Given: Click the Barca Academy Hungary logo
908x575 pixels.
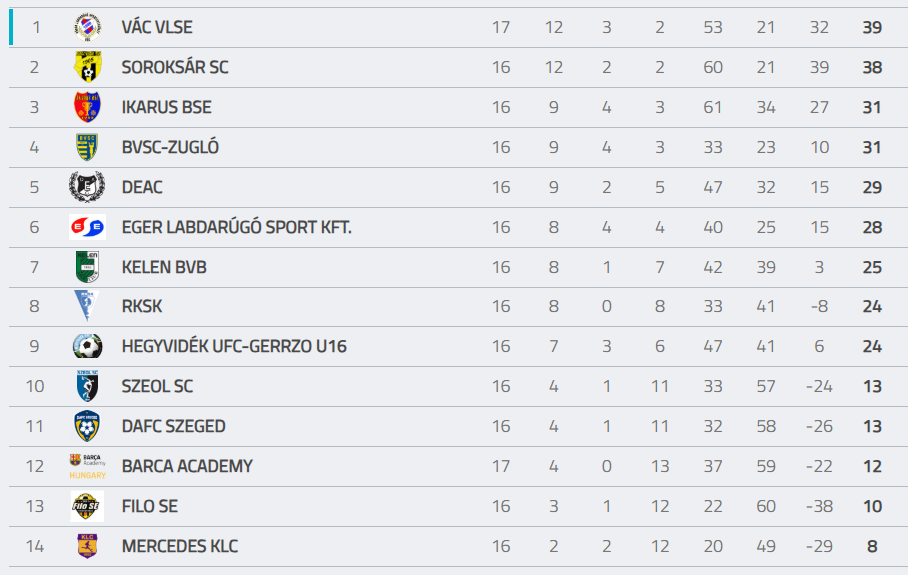Looking at the screenshot, I should (87, 466).
